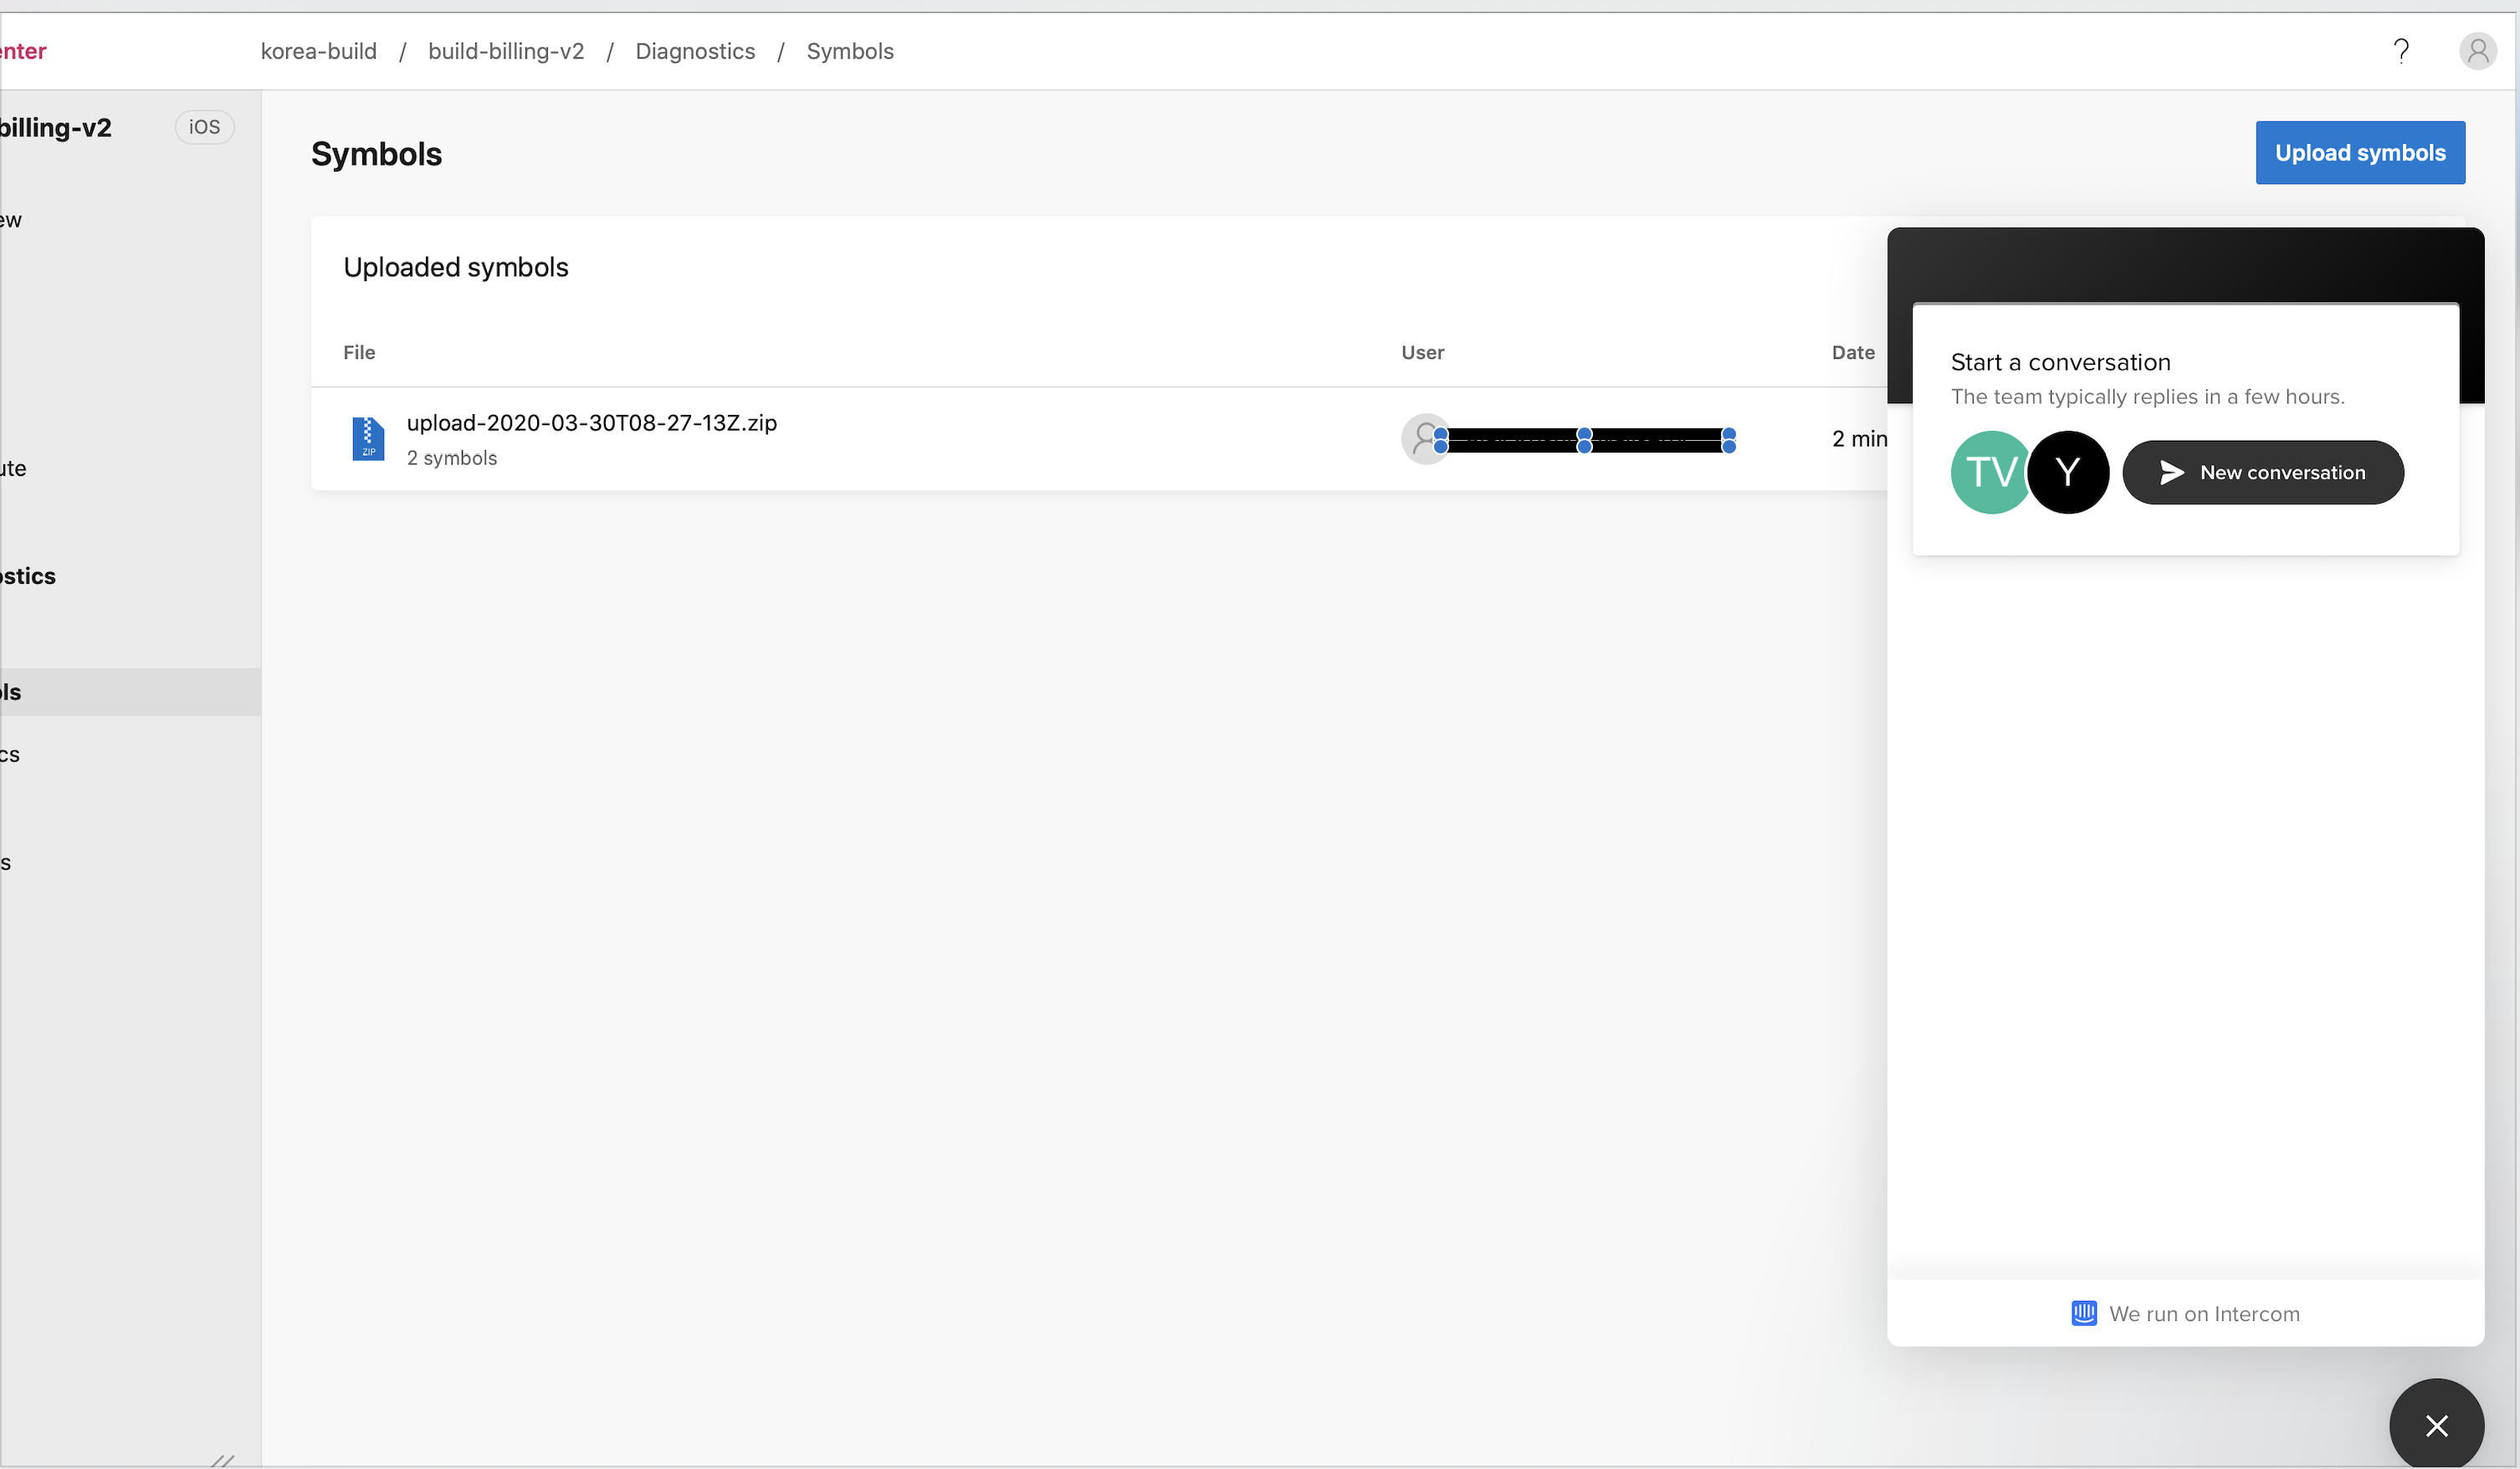Click the zip file icon next to the upload
The image size is (2520, 1469).
tap(369, 439)
